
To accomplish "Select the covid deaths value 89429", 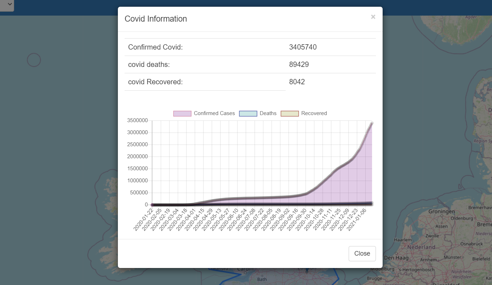I will [x=299, y=64].
